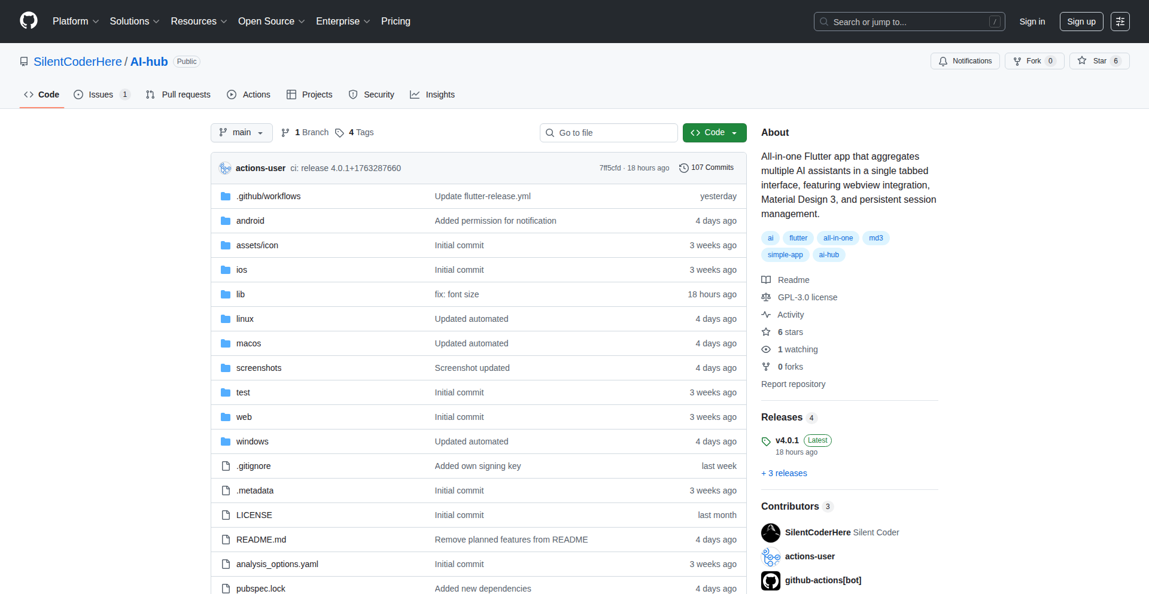
Task: Click the book icon beside Readme
Action: point(766,280)
